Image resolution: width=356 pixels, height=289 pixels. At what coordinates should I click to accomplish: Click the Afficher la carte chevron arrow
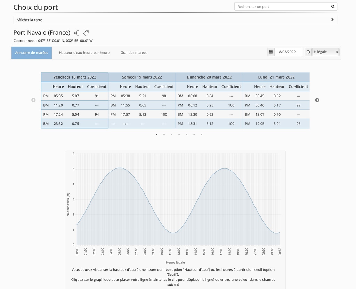click(332, 20)
